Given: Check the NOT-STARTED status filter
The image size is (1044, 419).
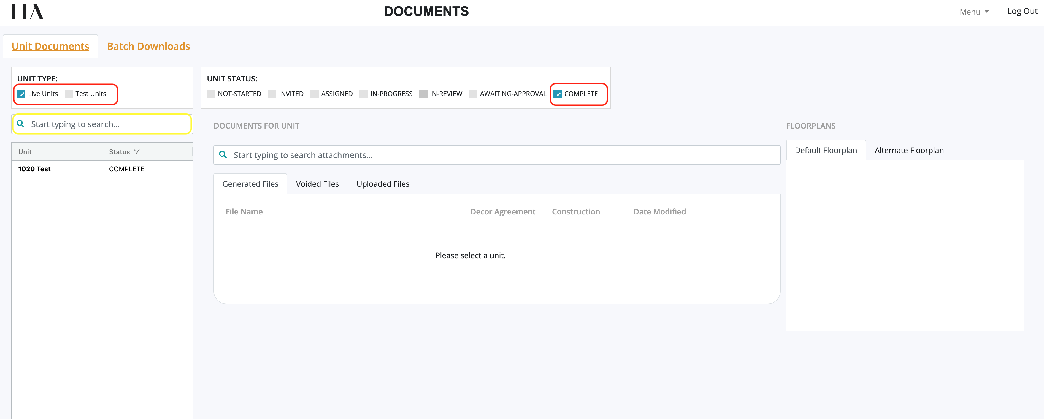Looking at the screenshot, I should click(211, 94).
